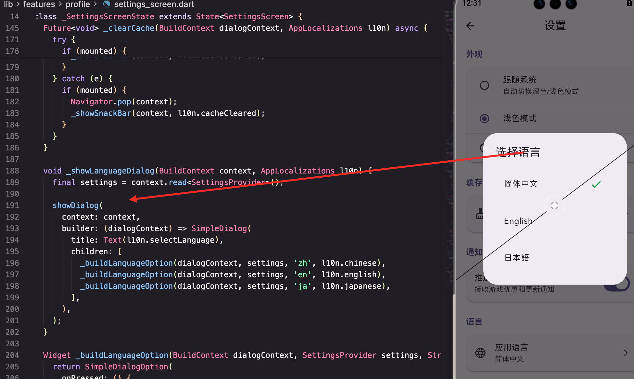Choose English in language dialog

518,221
